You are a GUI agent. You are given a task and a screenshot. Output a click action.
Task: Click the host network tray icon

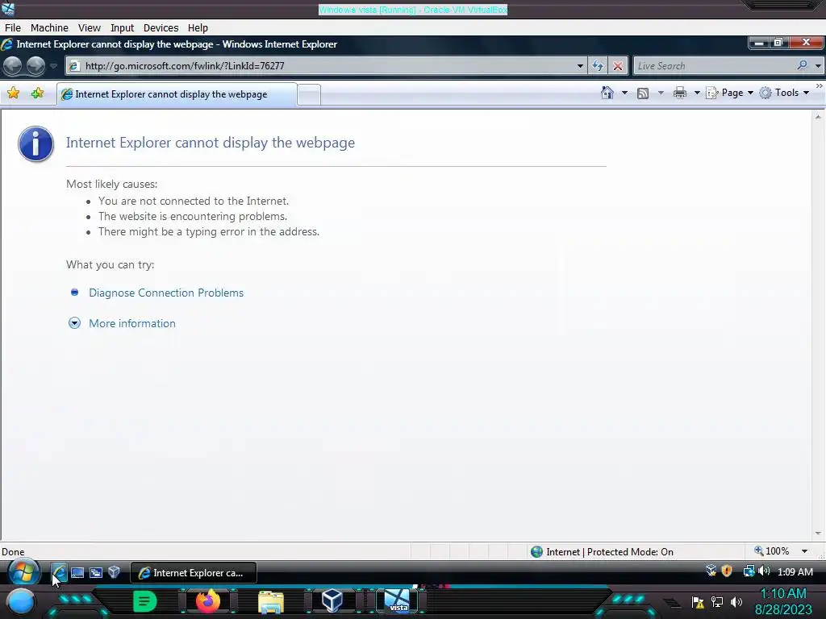[717, 602]
